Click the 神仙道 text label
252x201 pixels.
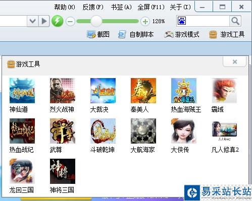(19, 110)
